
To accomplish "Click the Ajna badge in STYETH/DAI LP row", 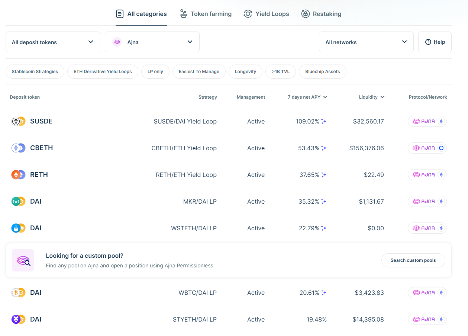I will [427, 319].
